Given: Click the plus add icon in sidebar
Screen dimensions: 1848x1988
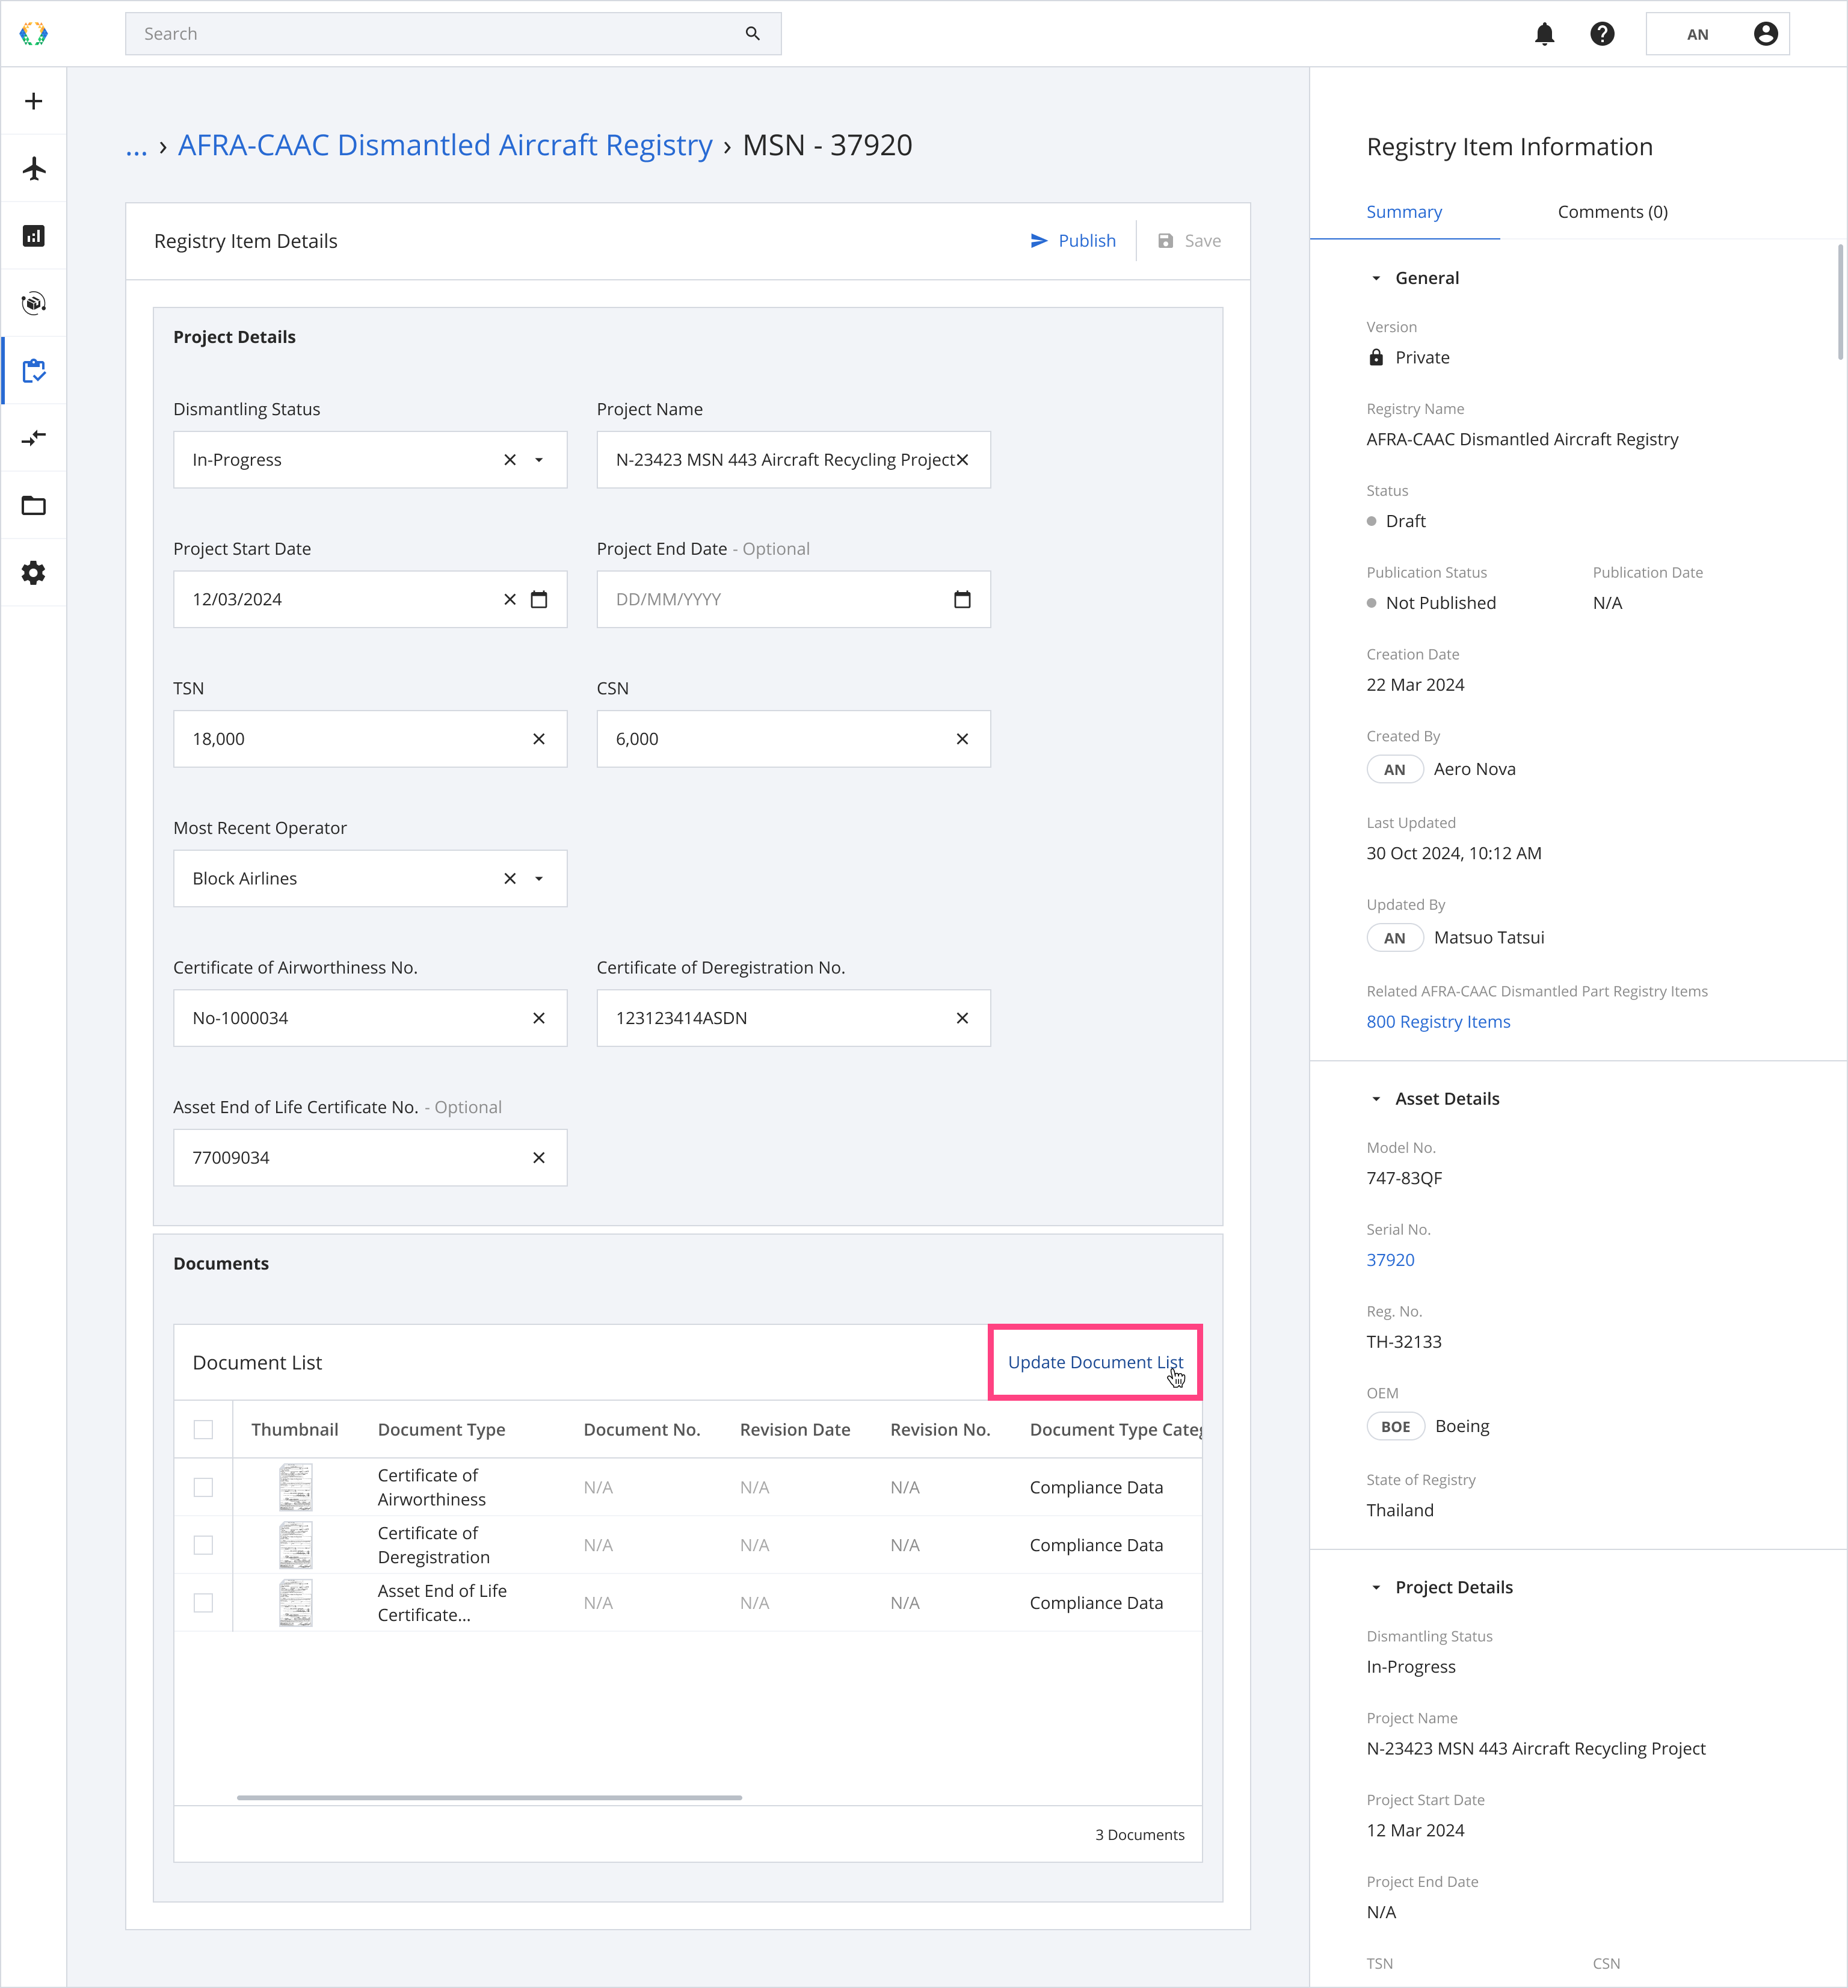Looking at the screenshot, I should point(34,101).
